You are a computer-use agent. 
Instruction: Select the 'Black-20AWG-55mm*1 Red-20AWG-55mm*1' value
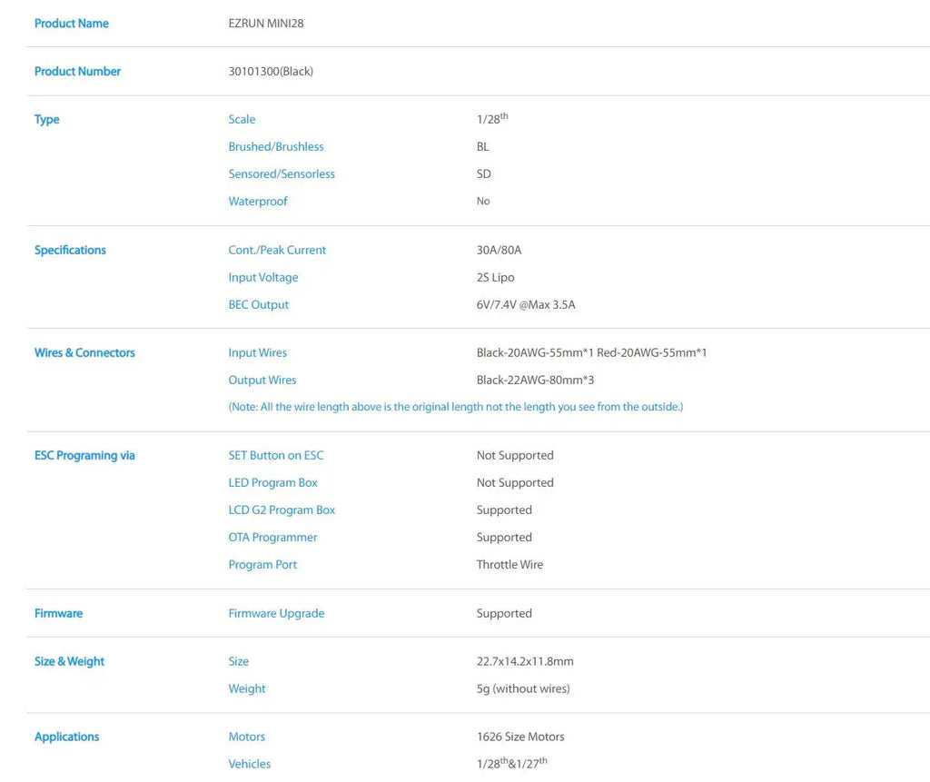click(591, 352)
